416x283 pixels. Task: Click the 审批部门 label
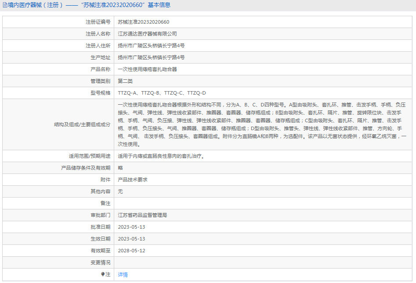point(101,215)
